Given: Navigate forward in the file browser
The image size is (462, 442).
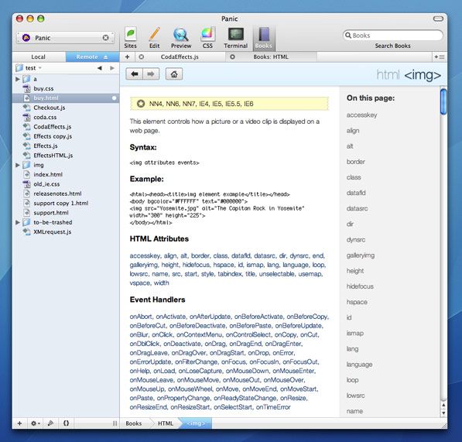Looking at the screenshot, I should coord(112,68).
